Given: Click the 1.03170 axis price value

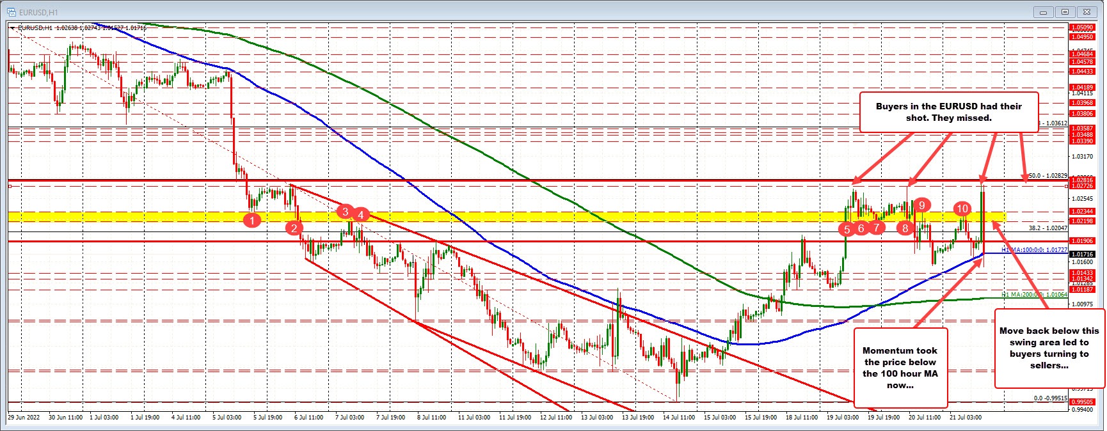Looking at the screenshot, I should pyautogui.click(x=1081, y=156).
